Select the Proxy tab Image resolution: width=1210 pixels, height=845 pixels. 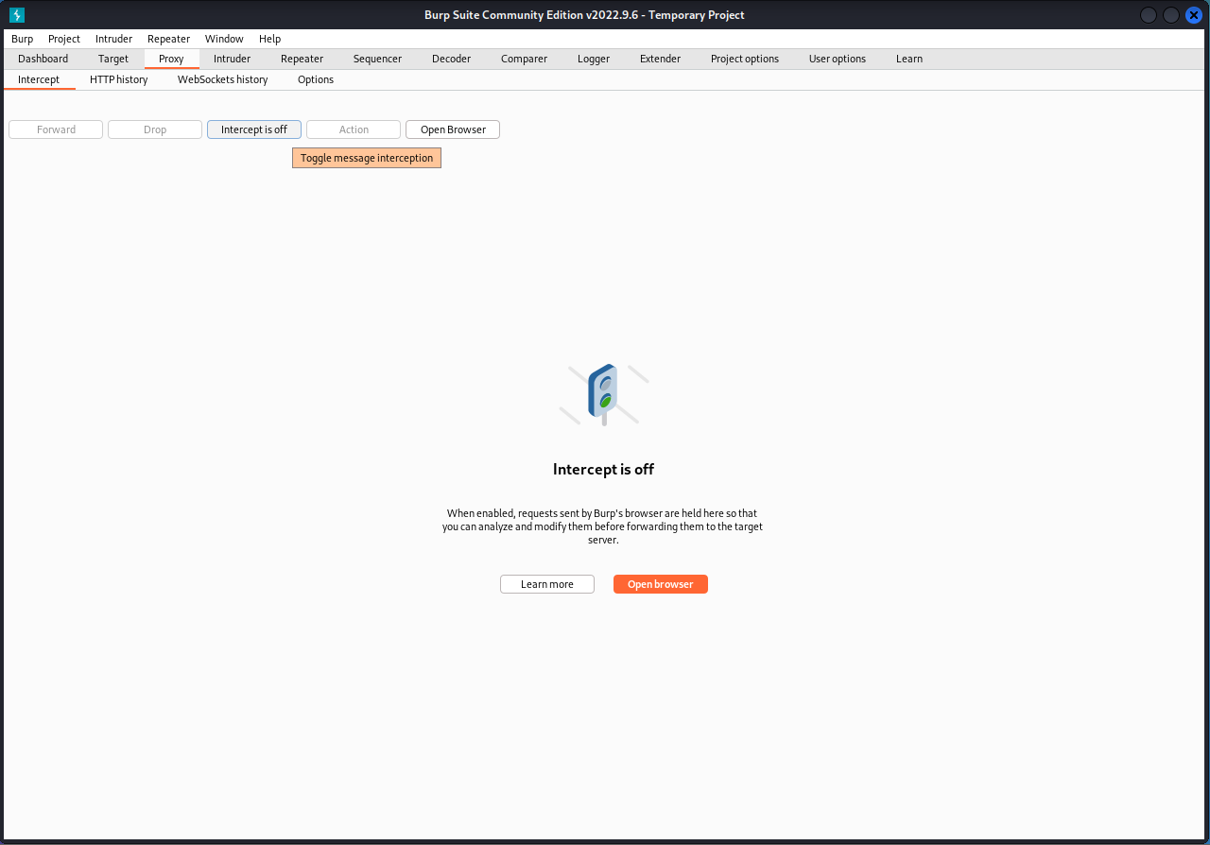pyautogui.click(x=171, y=59)
